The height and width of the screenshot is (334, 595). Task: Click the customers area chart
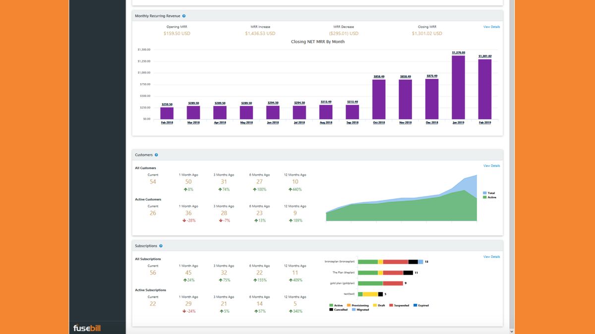[x=402, y=198]
